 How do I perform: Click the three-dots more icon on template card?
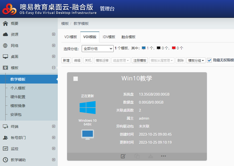(163, 156)
